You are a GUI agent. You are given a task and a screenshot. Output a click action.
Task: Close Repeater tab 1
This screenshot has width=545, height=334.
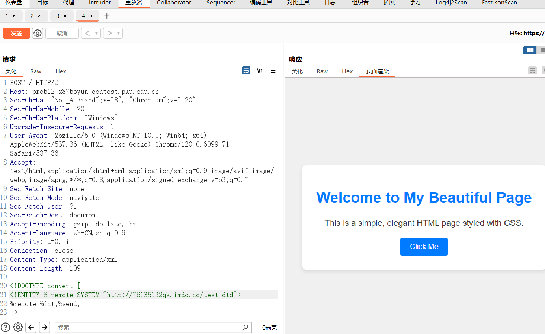(x=14, y=16)
